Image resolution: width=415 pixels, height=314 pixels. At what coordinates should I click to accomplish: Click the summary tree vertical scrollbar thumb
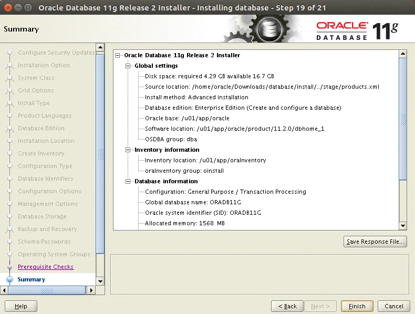[x=403, y=118]
